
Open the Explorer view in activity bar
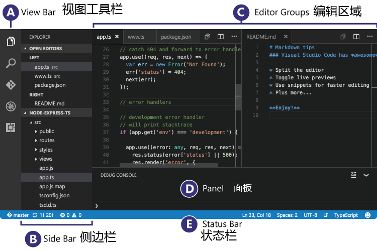(x=11, y=42)
